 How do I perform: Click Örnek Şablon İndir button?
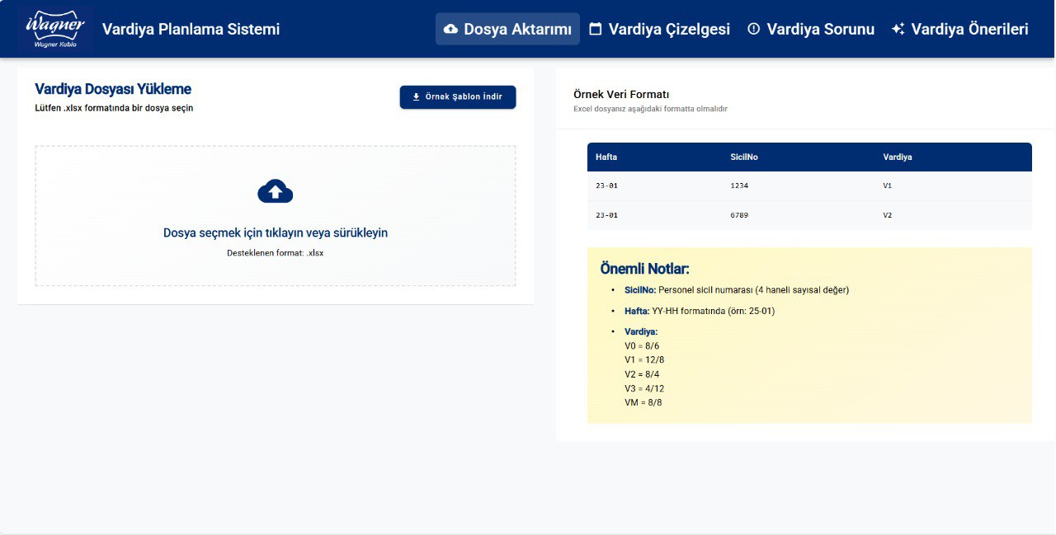click(458, 96)
